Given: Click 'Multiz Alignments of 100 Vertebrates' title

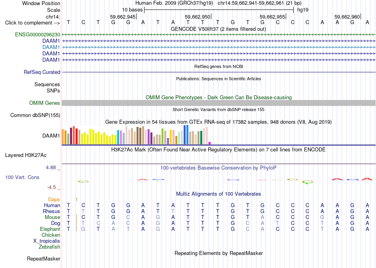Looking at the screenshot, I should point(218,194).
